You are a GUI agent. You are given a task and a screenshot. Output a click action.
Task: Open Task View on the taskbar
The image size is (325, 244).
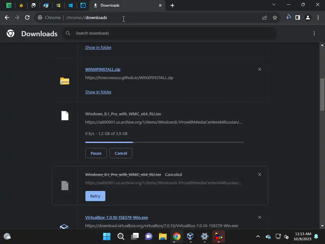tap(135, 236)
